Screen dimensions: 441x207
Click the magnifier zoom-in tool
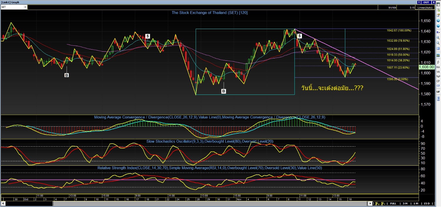click(x=438, y=38)
